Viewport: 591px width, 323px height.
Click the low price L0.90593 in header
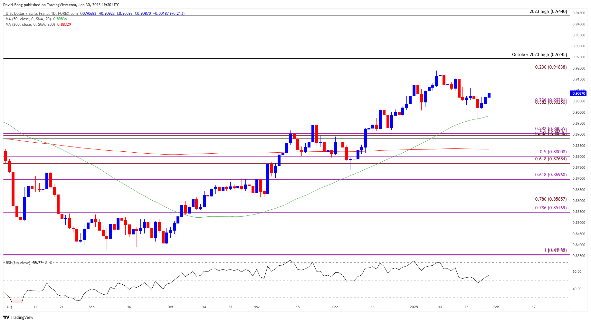coord(125,14)
